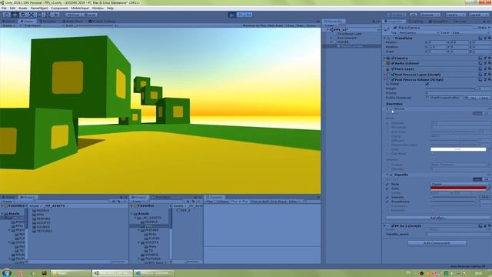
Task: Click the Clear button in Console
Action: [x=210, y=202]
